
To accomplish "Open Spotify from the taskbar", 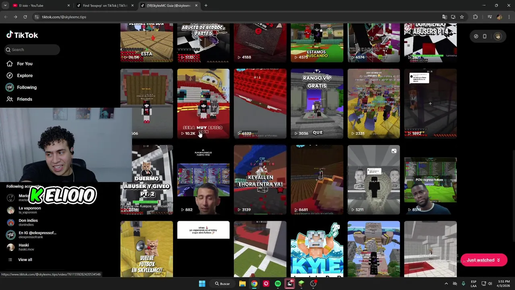I will click(x=278, y=284).
